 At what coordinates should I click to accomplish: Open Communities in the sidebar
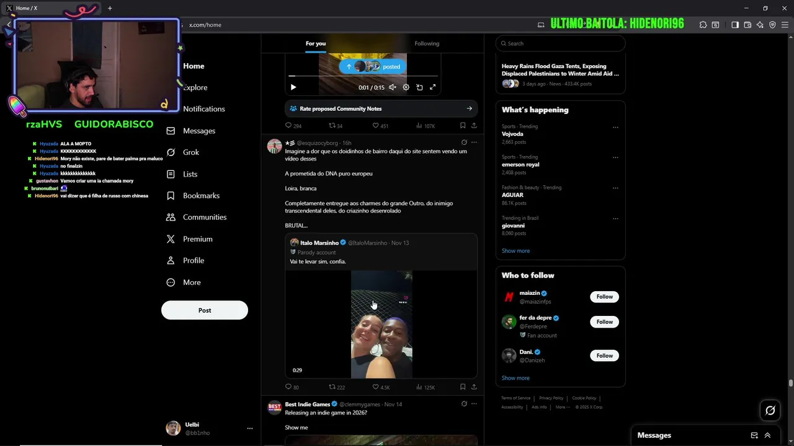pos(197,217)
